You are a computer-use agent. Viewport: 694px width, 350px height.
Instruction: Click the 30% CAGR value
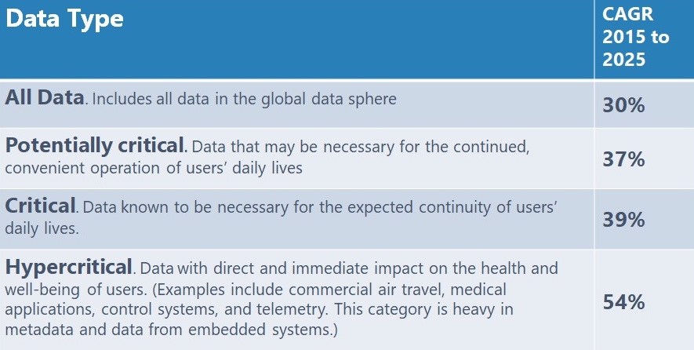(x=623, y=105)
